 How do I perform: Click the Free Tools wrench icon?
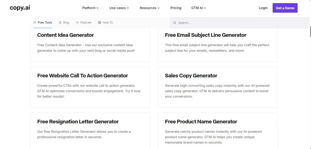35,22
